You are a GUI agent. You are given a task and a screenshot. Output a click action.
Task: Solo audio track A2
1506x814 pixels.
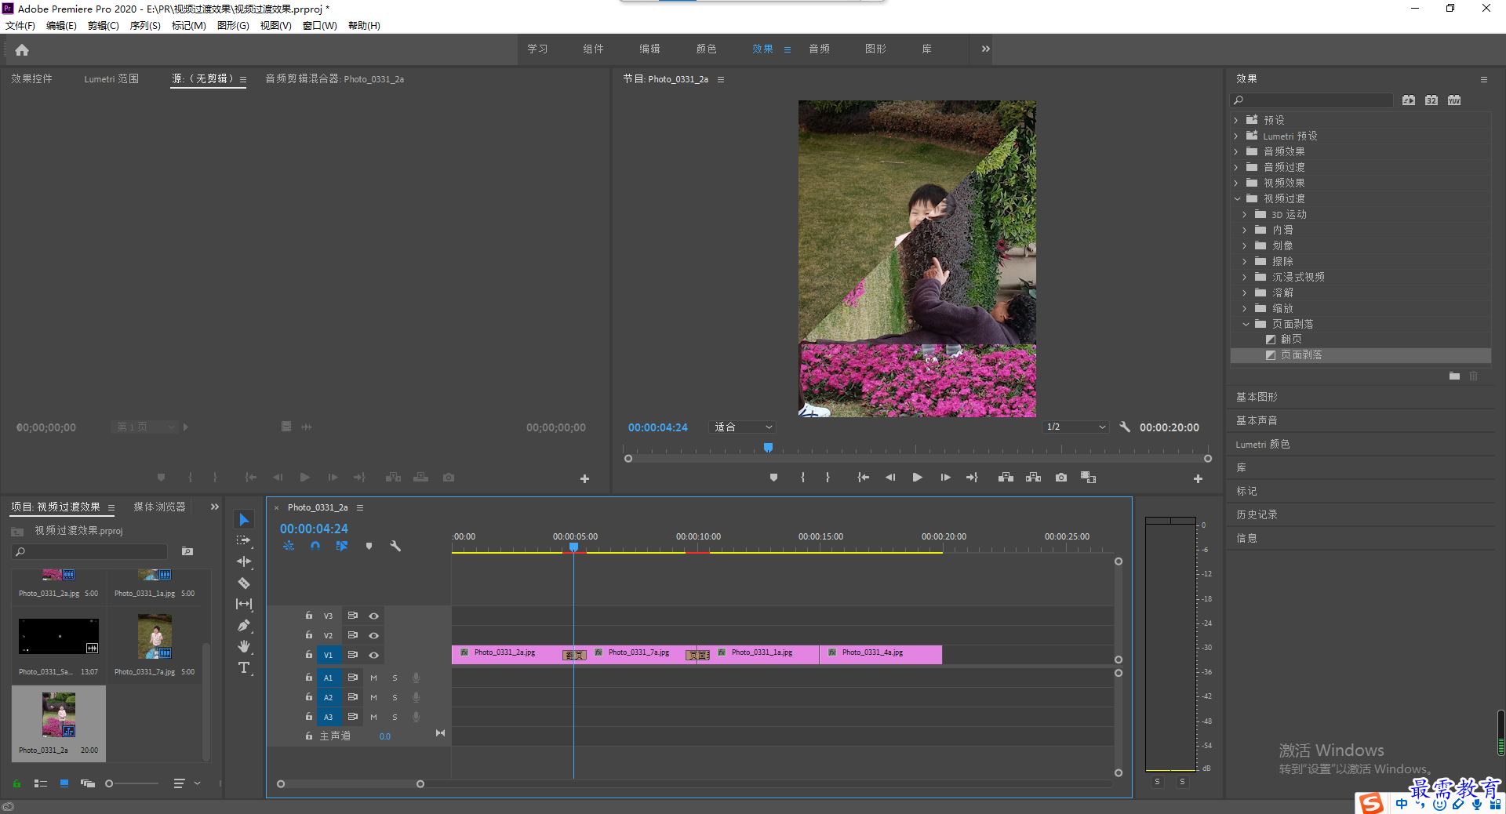point(395,698)
